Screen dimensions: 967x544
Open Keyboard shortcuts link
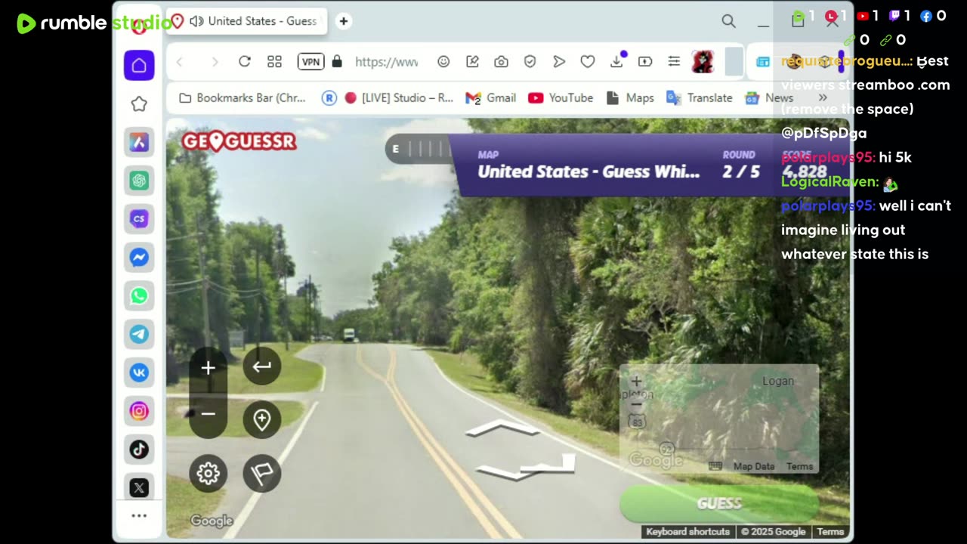pos(687,532)
